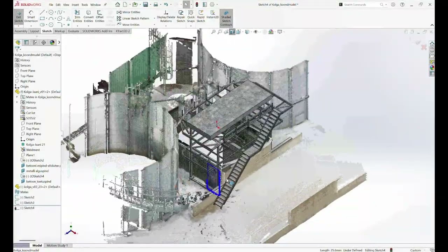
Task: Open the FeatureManager Design Tree tab
Action: point(18,42)
